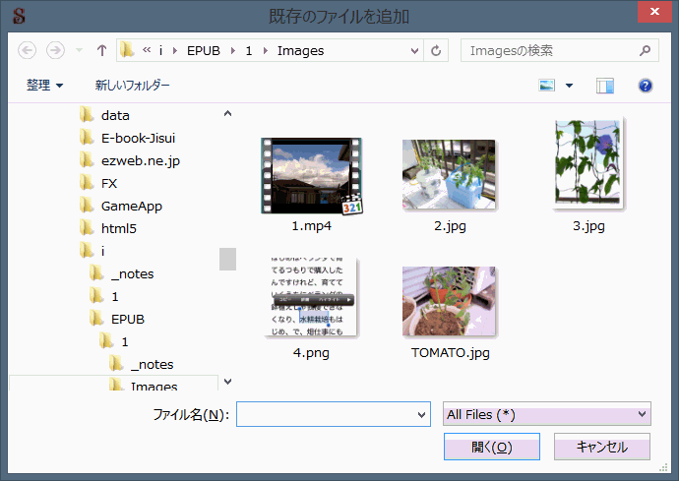This screenshot has width=679, height=481.
Task: Select the TOMATO.jpg image thumbnail
Action: (450, 301)
